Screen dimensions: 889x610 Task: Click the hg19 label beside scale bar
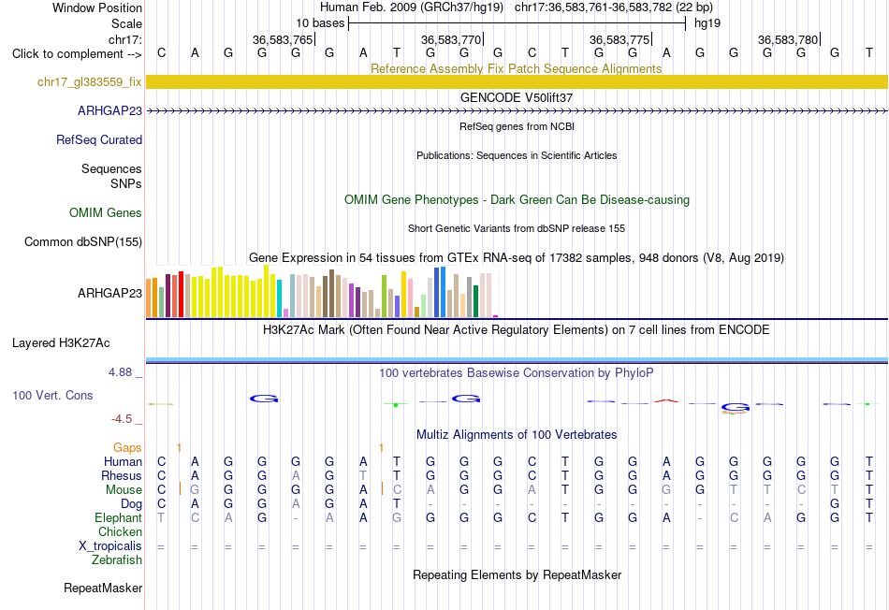click(707, 23)
